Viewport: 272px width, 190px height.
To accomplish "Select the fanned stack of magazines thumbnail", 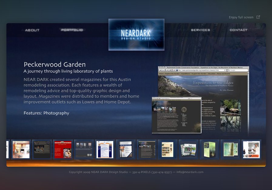I will [x=189, y=149].
